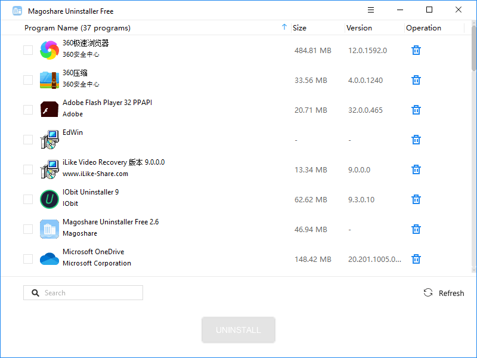Image resolution: width=477 pixels, height=358 pixels.
Task: Close the Magoshare Uninstaller window
Action: pyautogui.click(x=459, y=10)
